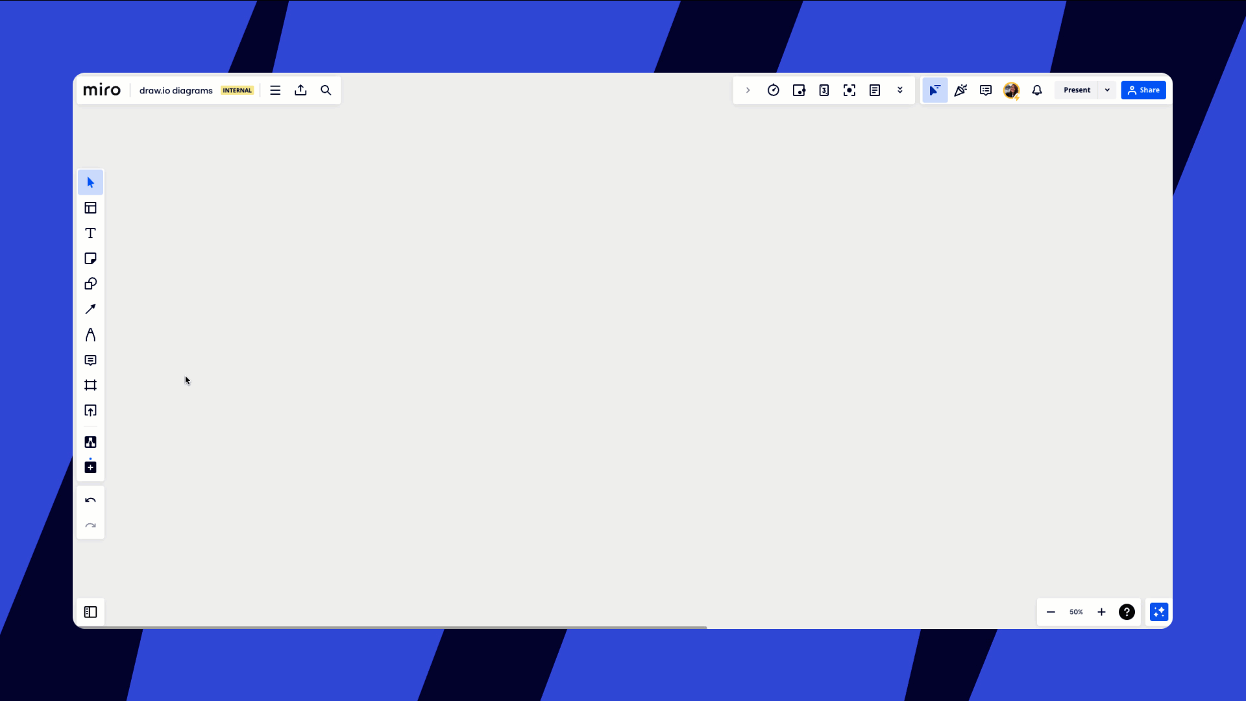The image size is (1246, 701).
Task: Open the add more apps plus menu
Action: tap(90, 467)
